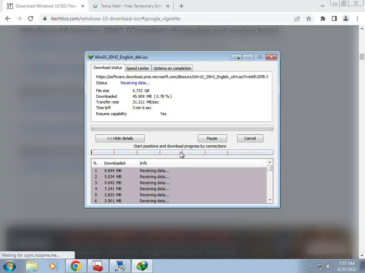Image resolution: width=365 pixels, height=273 pixels.
Task: Click the IDM green arrow title bar button
Action: pos(236,57)
